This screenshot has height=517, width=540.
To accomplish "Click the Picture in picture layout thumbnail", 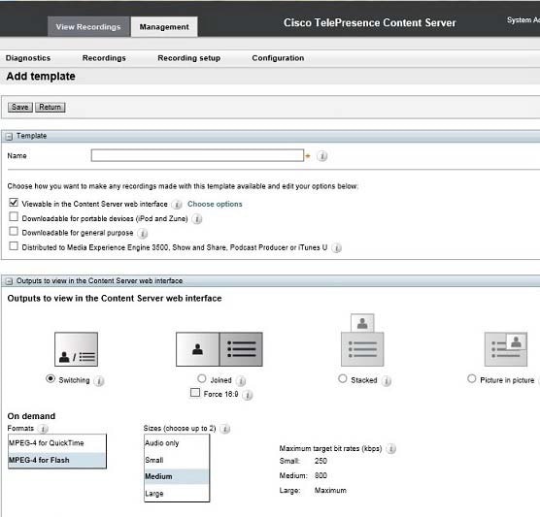I will [506, 349].
